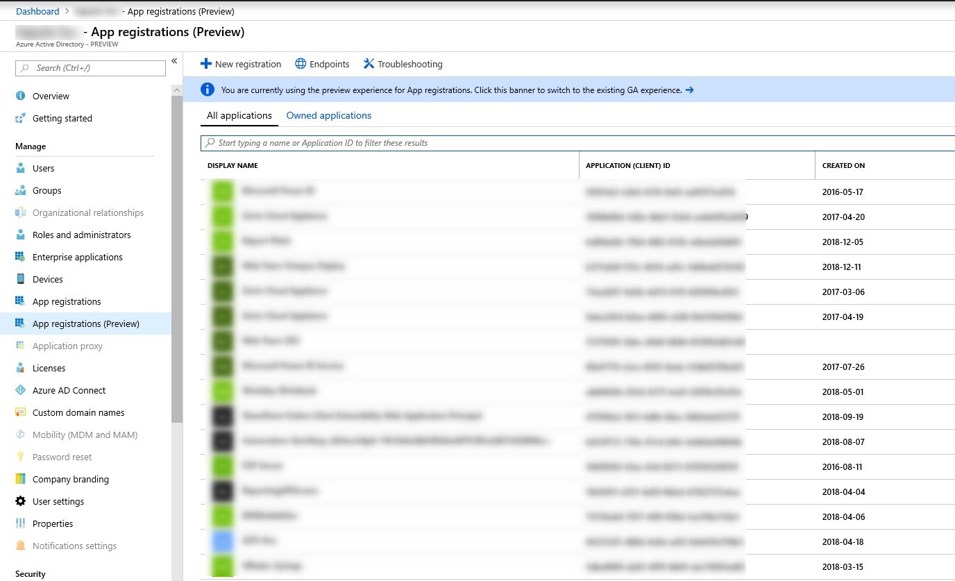Screen dimensions: 955x581
Task: Click the Properties sliders icon
Action: coord(20,523)
